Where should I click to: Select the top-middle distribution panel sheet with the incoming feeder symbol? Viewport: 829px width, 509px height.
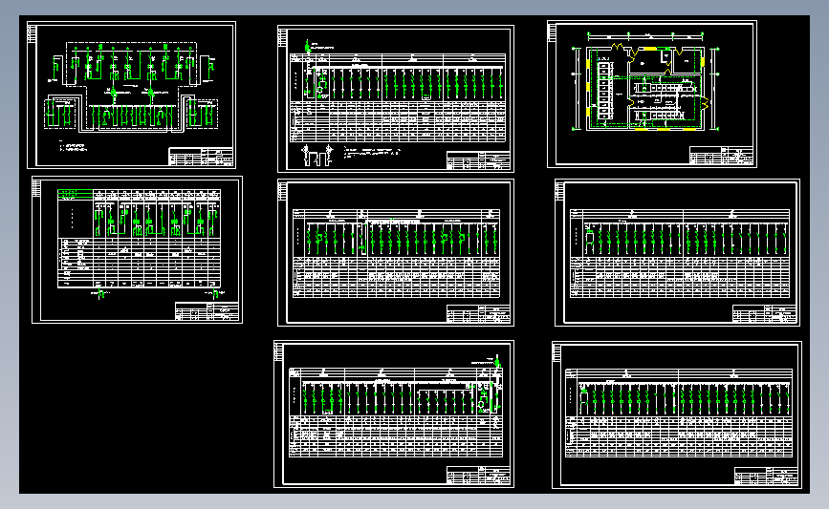pos(396,98)
